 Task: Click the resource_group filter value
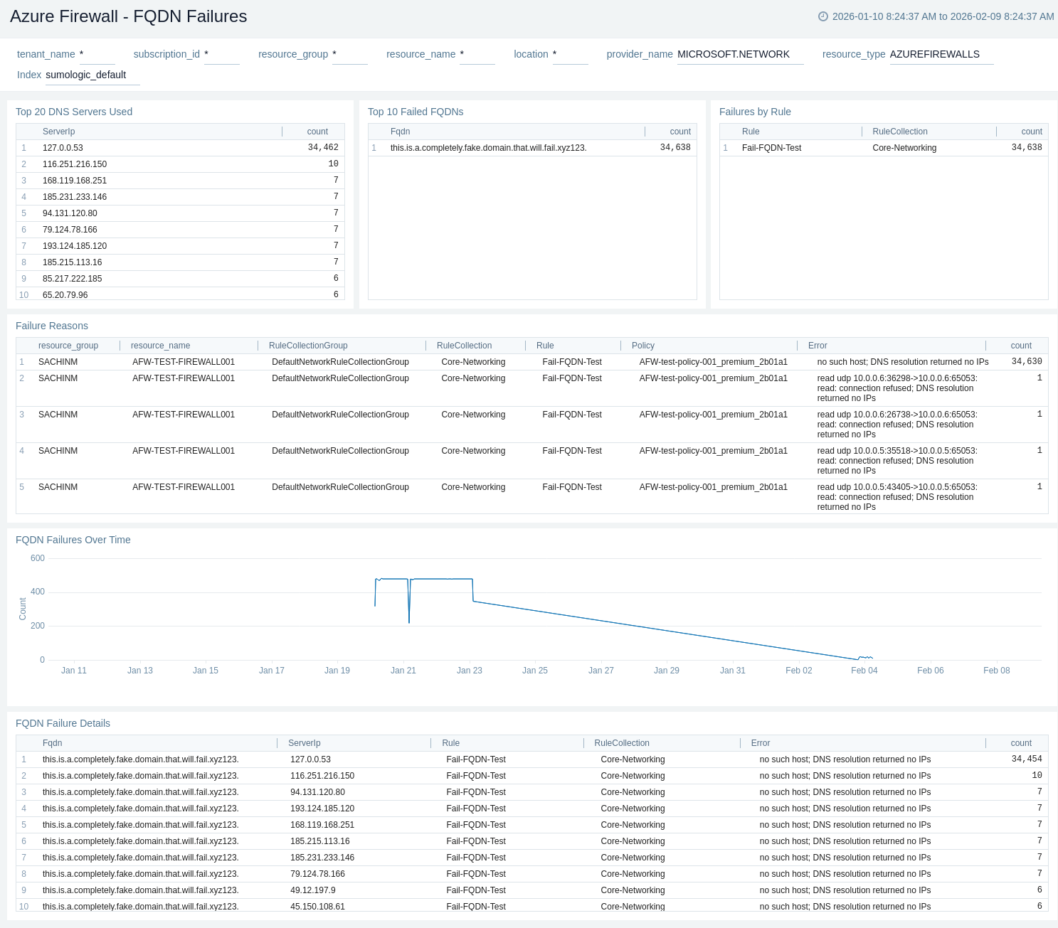pyautogui.click(x=349, y=55)
